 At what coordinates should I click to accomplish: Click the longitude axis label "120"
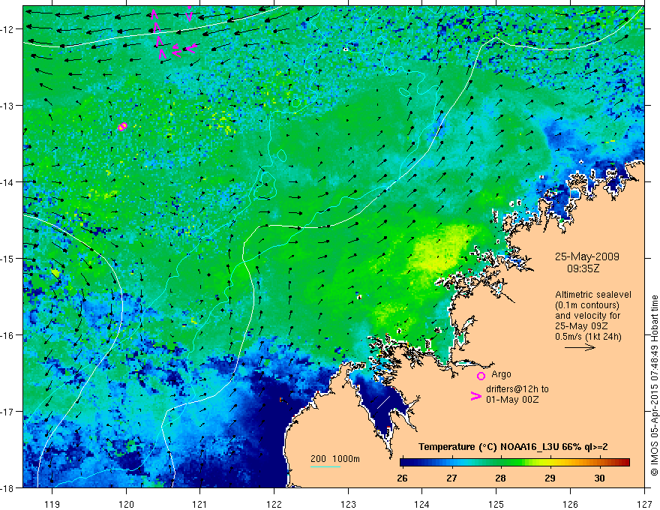point(126,504)
